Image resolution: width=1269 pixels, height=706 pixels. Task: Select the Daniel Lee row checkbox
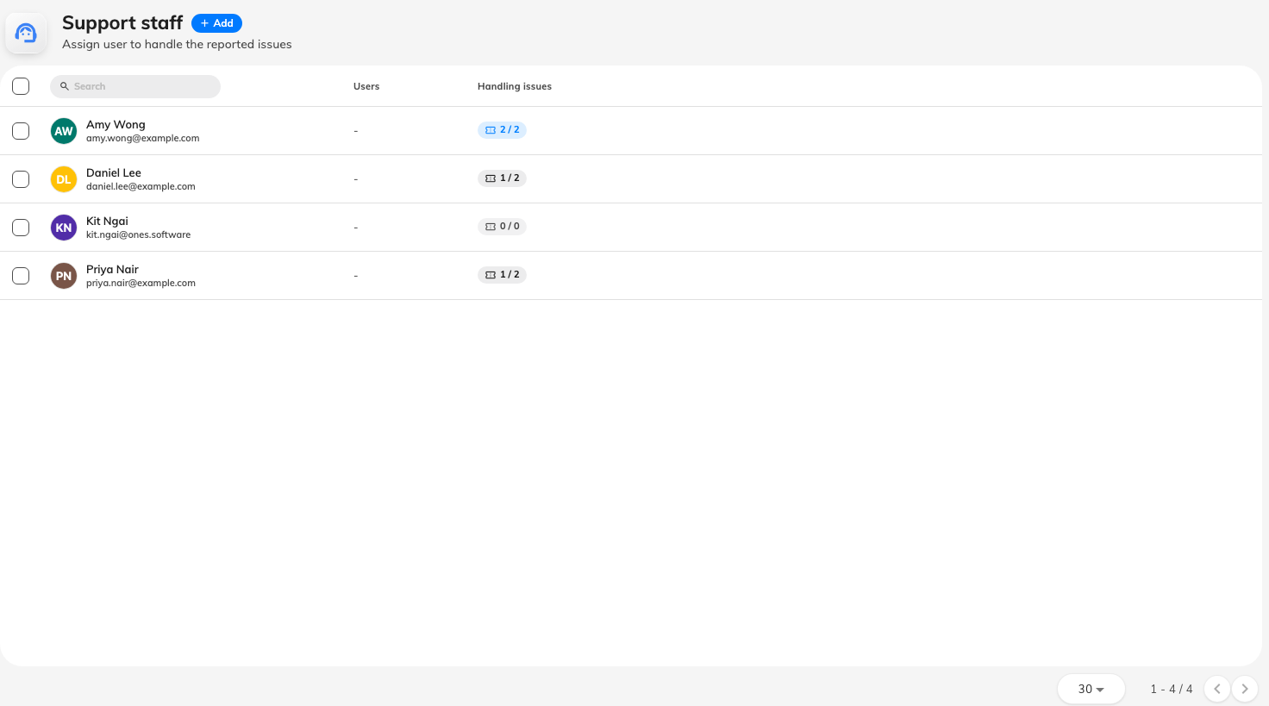point(21,179)
